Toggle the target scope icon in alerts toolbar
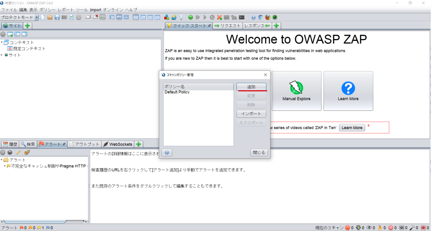431x231 pixels. (3, 152)
